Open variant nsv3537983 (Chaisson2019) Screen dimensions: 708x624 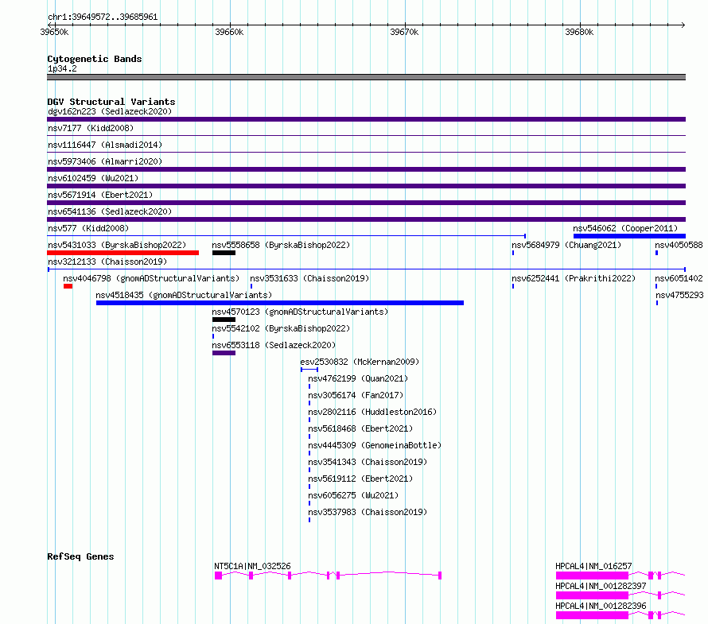368,512
